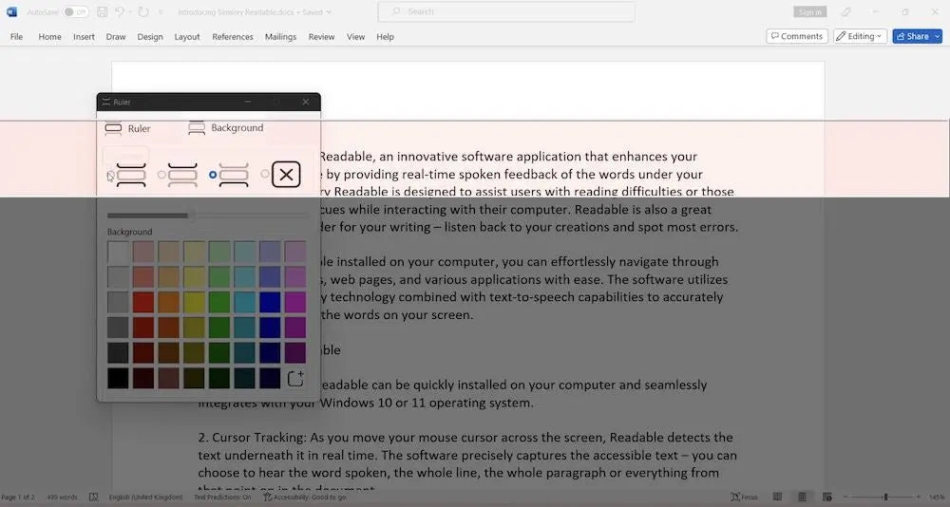Open the Design ribbon tab

point(150,36)
